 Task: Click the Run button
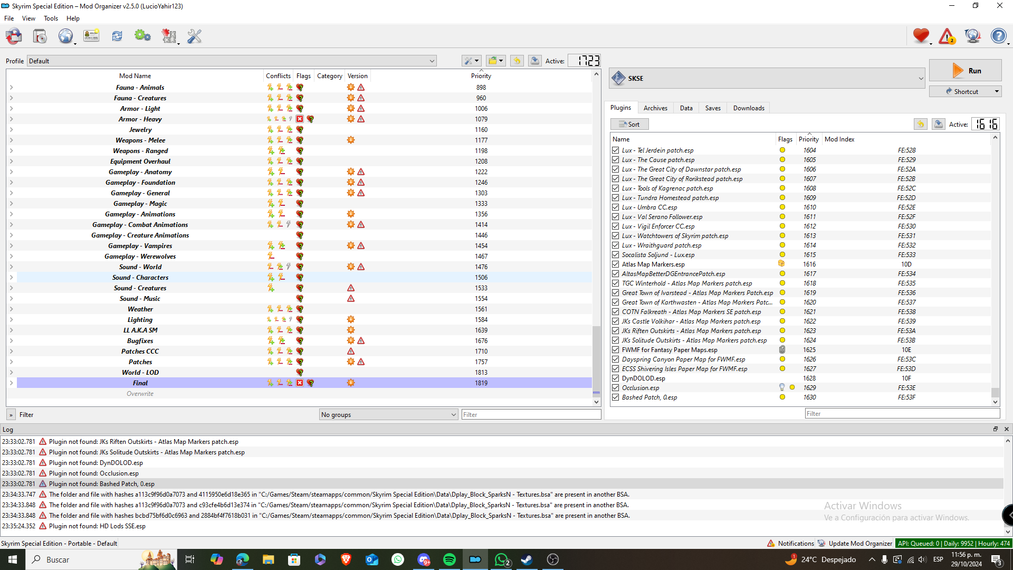click(966, 71)
